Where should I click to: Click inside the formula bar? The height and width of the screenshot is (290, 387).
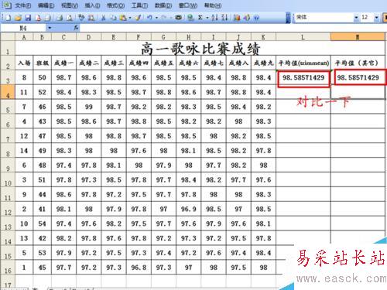coord(232,28)
